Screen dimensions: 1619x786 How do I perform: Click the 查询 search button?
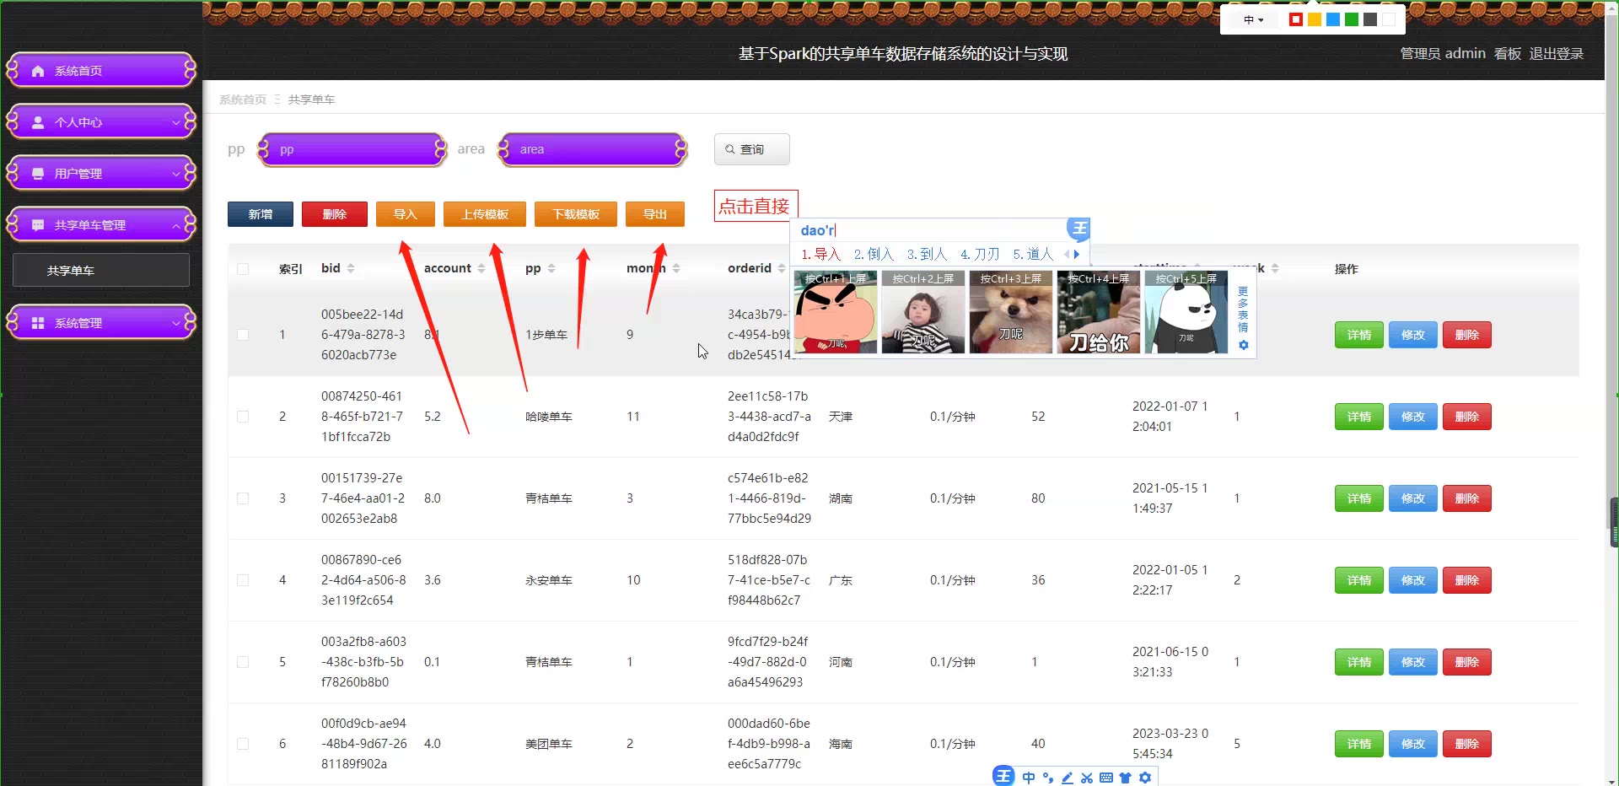pos(751,149)
